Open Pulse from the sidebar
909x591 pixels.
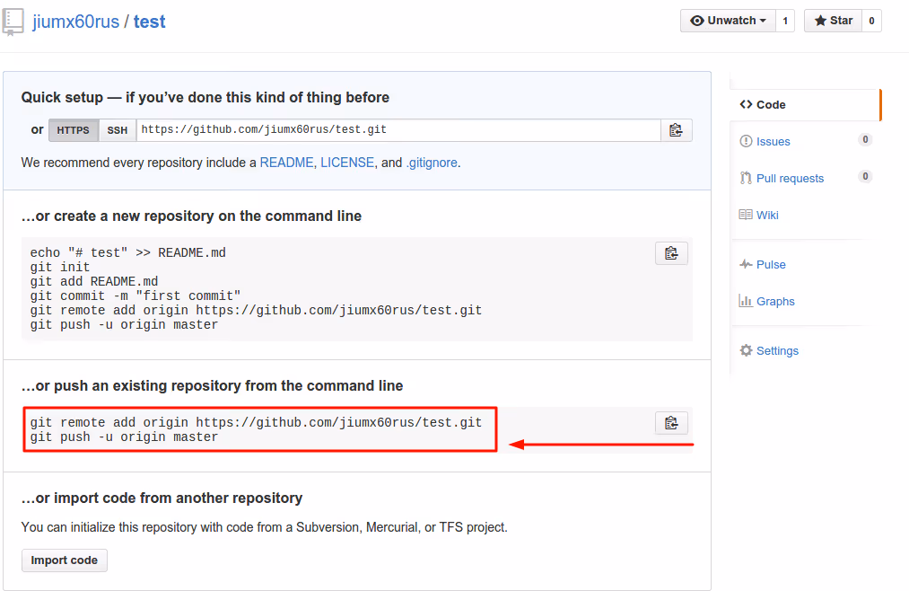coord(769,264)
